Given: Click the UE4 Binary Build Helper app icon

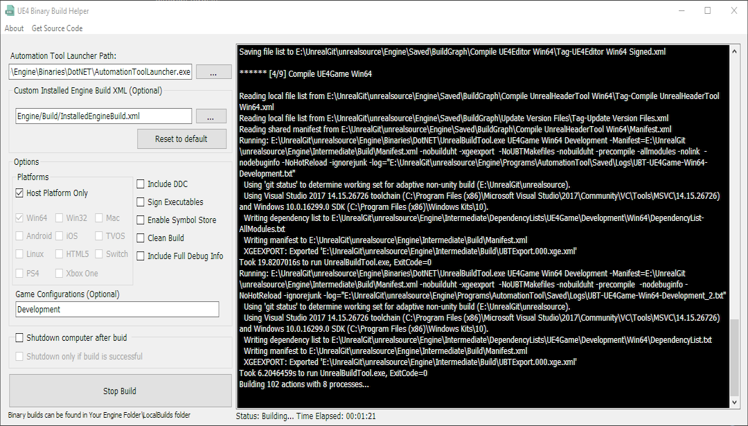Looking at the screenshot, I should tap(10, 11).
